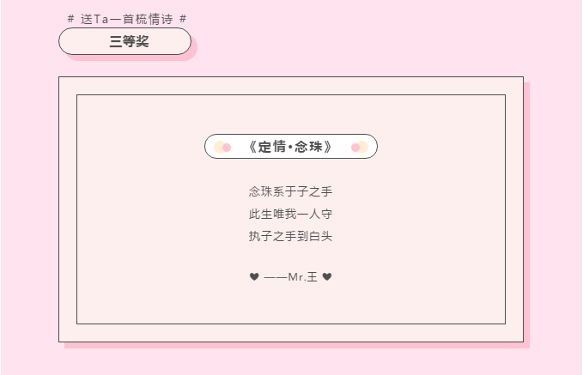Click the 送Ta一首梳情诗 heading text
The height and width of the screenshot is (375, 583).
[x=126, y=18]
